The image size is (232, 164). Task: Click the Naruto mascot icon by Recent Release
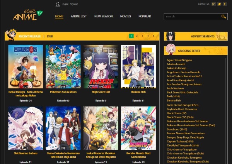point(11,36)
